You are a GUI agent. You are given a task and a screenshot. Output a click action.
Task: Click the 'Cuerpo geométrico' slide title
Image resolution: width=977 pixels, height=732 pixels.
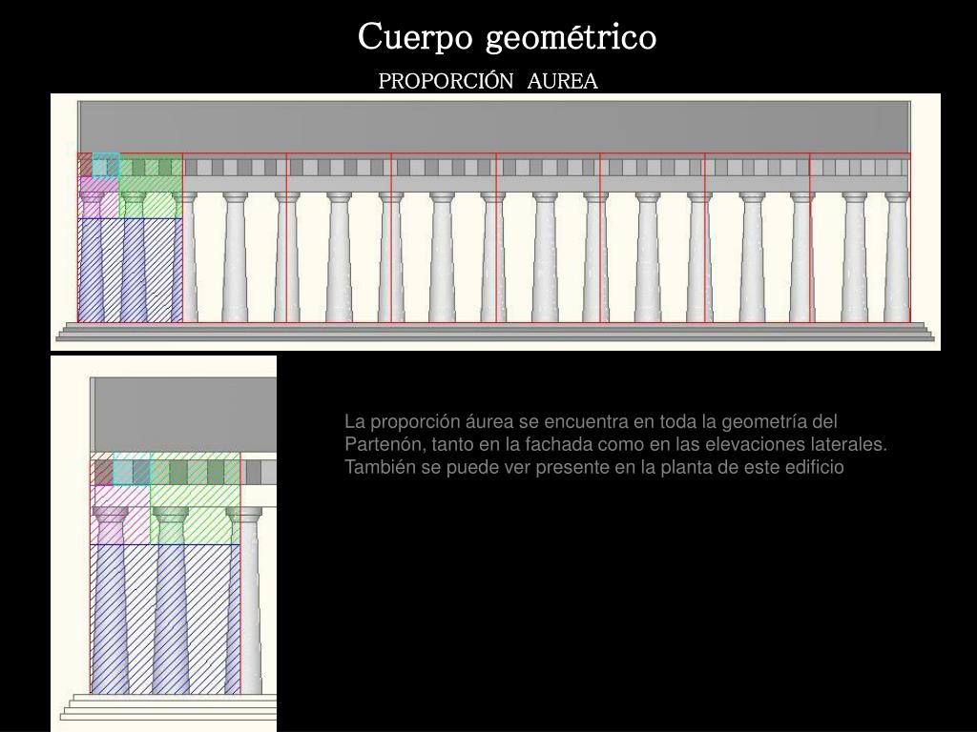pyautogui.click(x=507, y=37)
